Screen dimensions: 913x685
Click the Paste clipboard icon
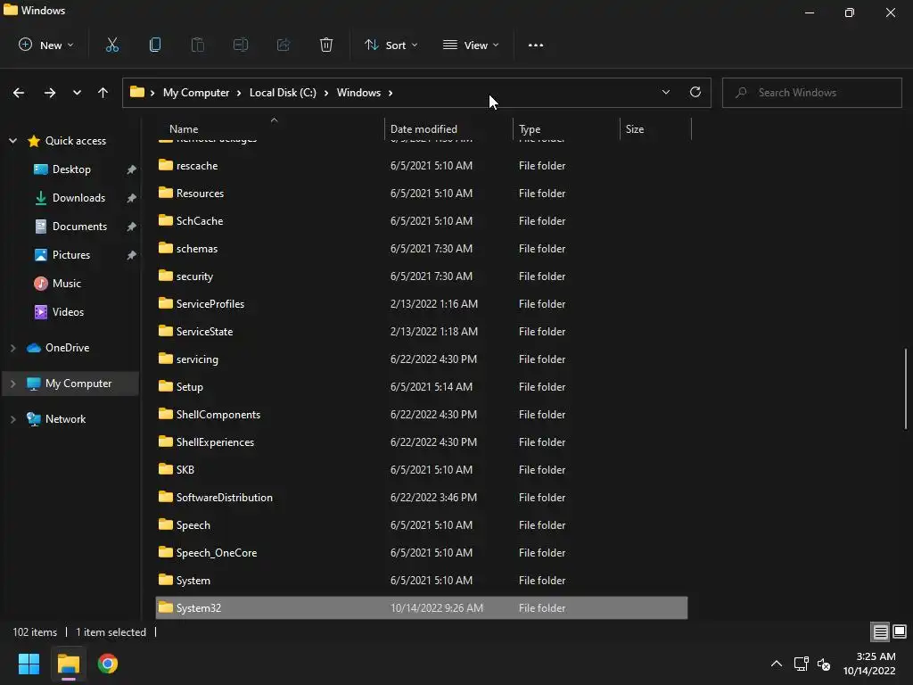tap(198, 45)
